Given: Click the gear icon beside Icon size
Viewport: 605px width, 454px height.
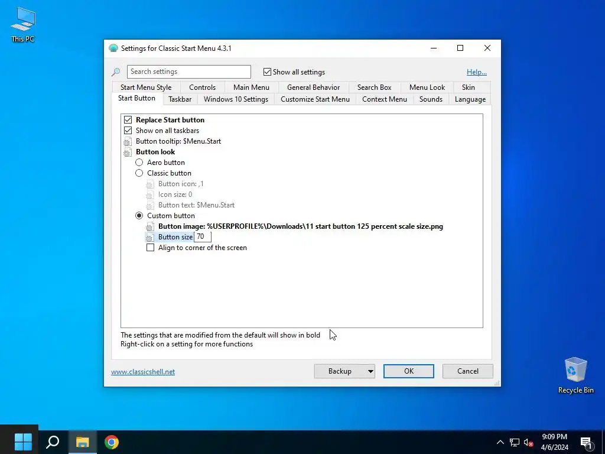Looking at the screenshot, I should [x=149, y=194].
